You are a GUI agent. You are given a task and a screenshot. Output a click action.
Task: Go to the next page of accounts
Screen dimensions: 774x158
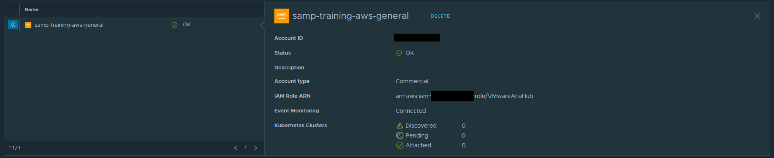pyautogui.click(x=256, y=148)
